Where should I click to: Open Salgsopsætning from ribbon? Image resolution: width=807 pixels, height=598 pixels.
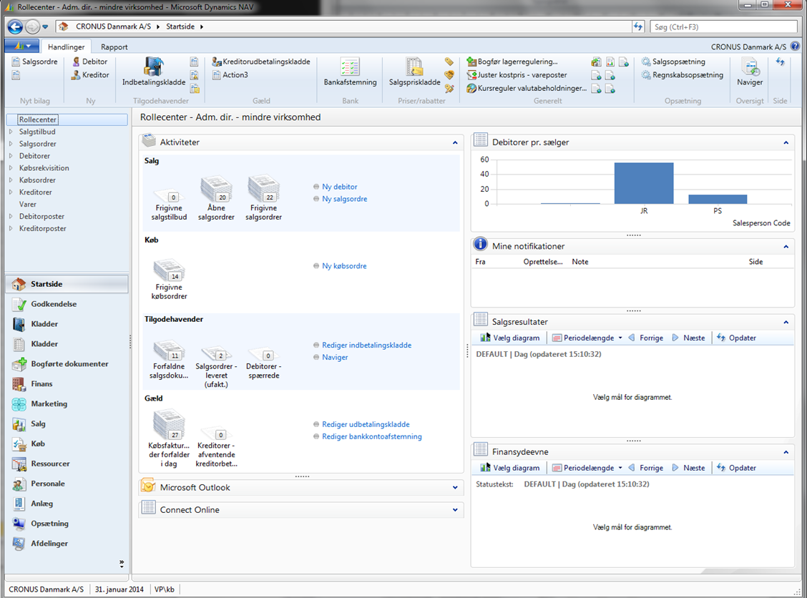click(673, 62)
